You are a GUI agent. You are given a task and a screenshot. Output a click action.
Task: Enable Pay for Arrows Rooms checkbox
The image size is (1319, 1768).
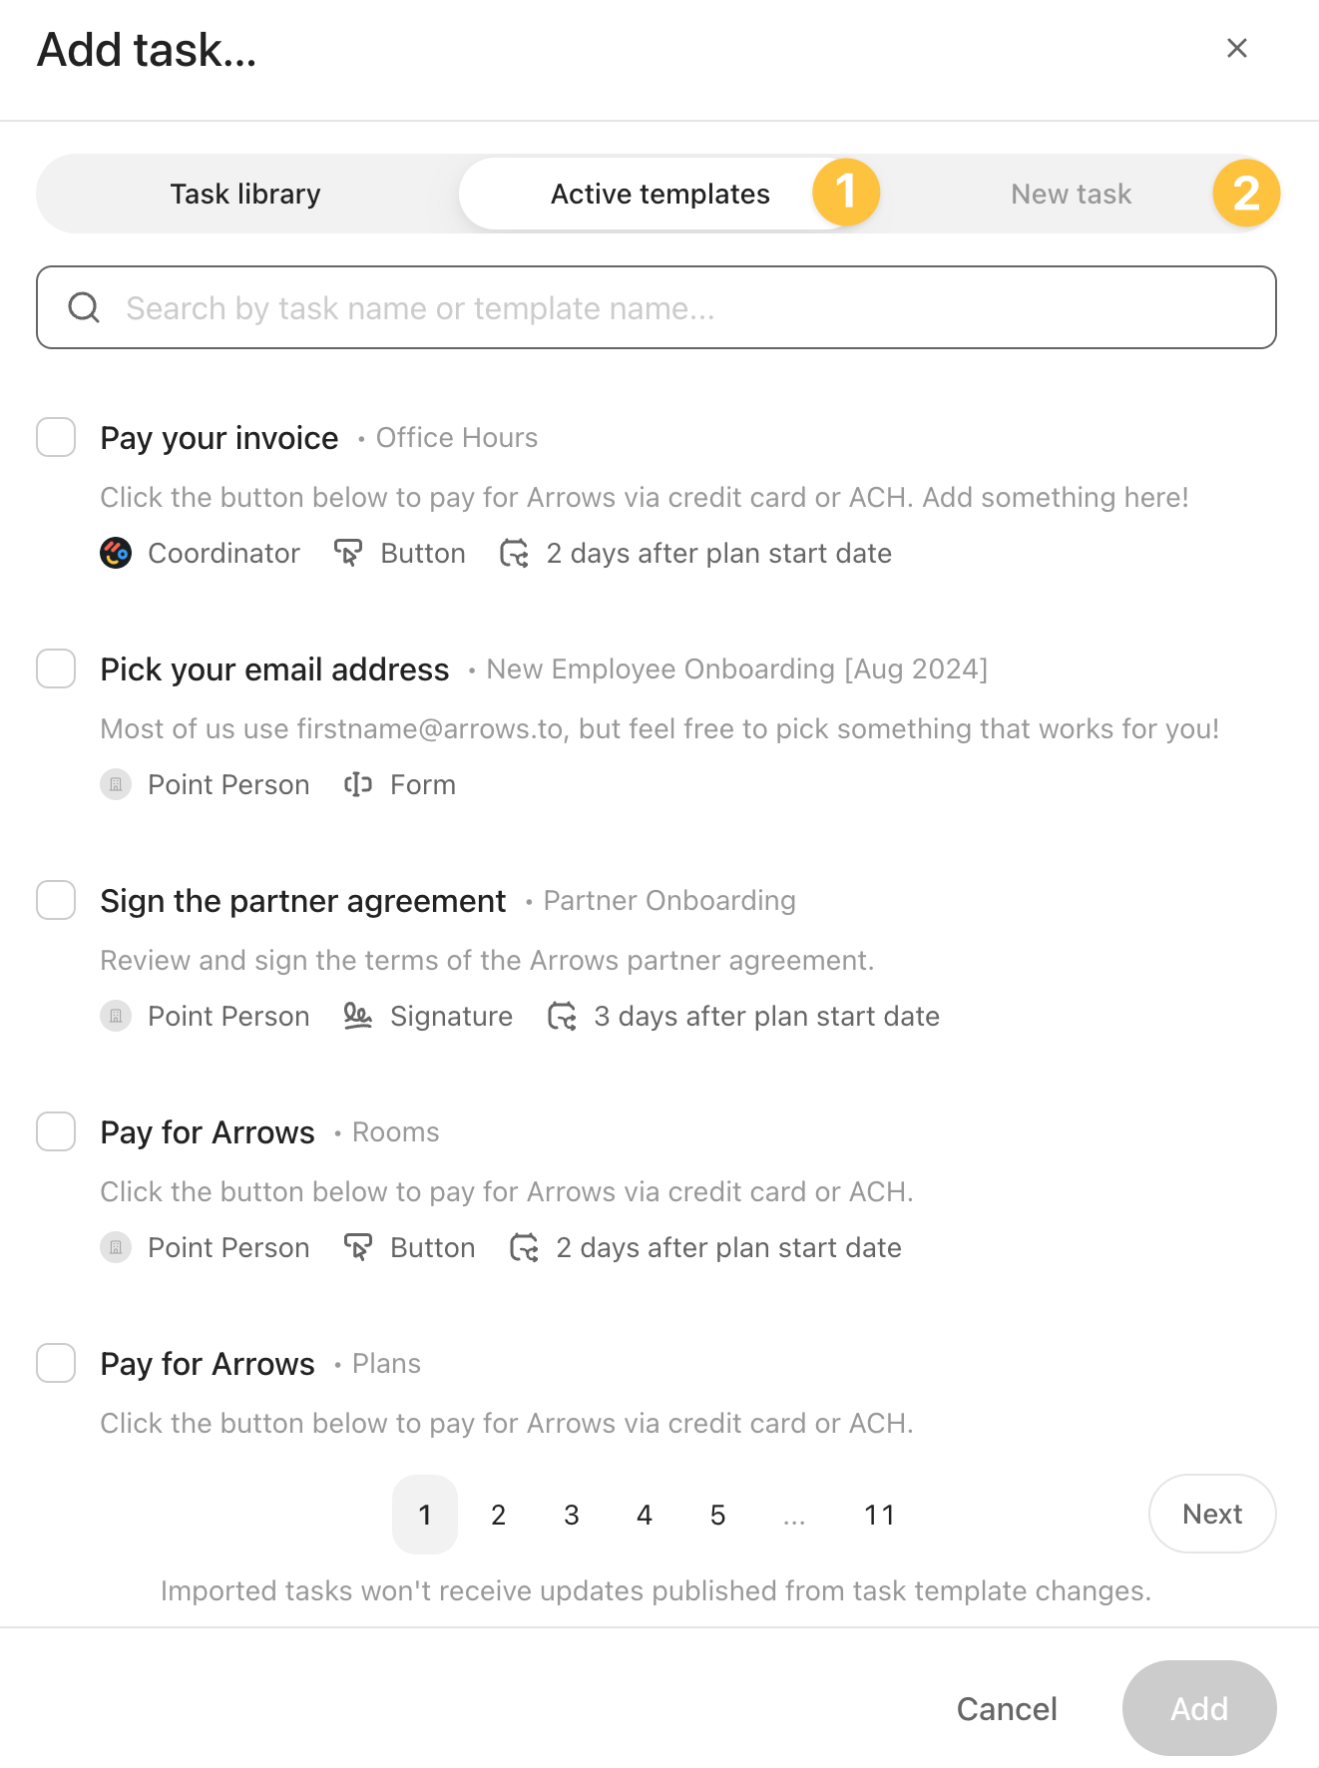56,1131
